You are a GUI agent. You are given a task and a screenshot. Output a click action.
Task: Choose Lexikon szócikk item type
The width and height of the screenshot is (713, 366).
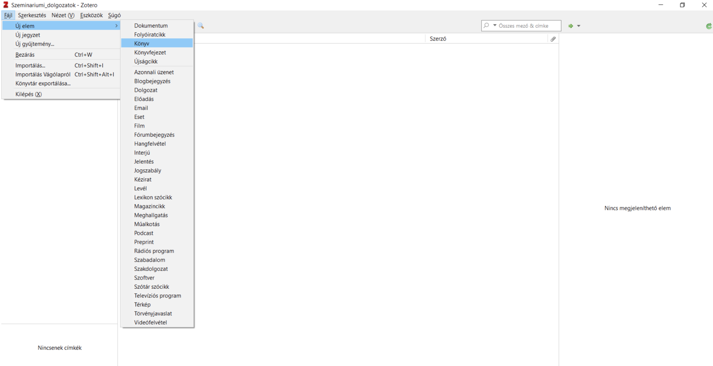click(157, 197)
